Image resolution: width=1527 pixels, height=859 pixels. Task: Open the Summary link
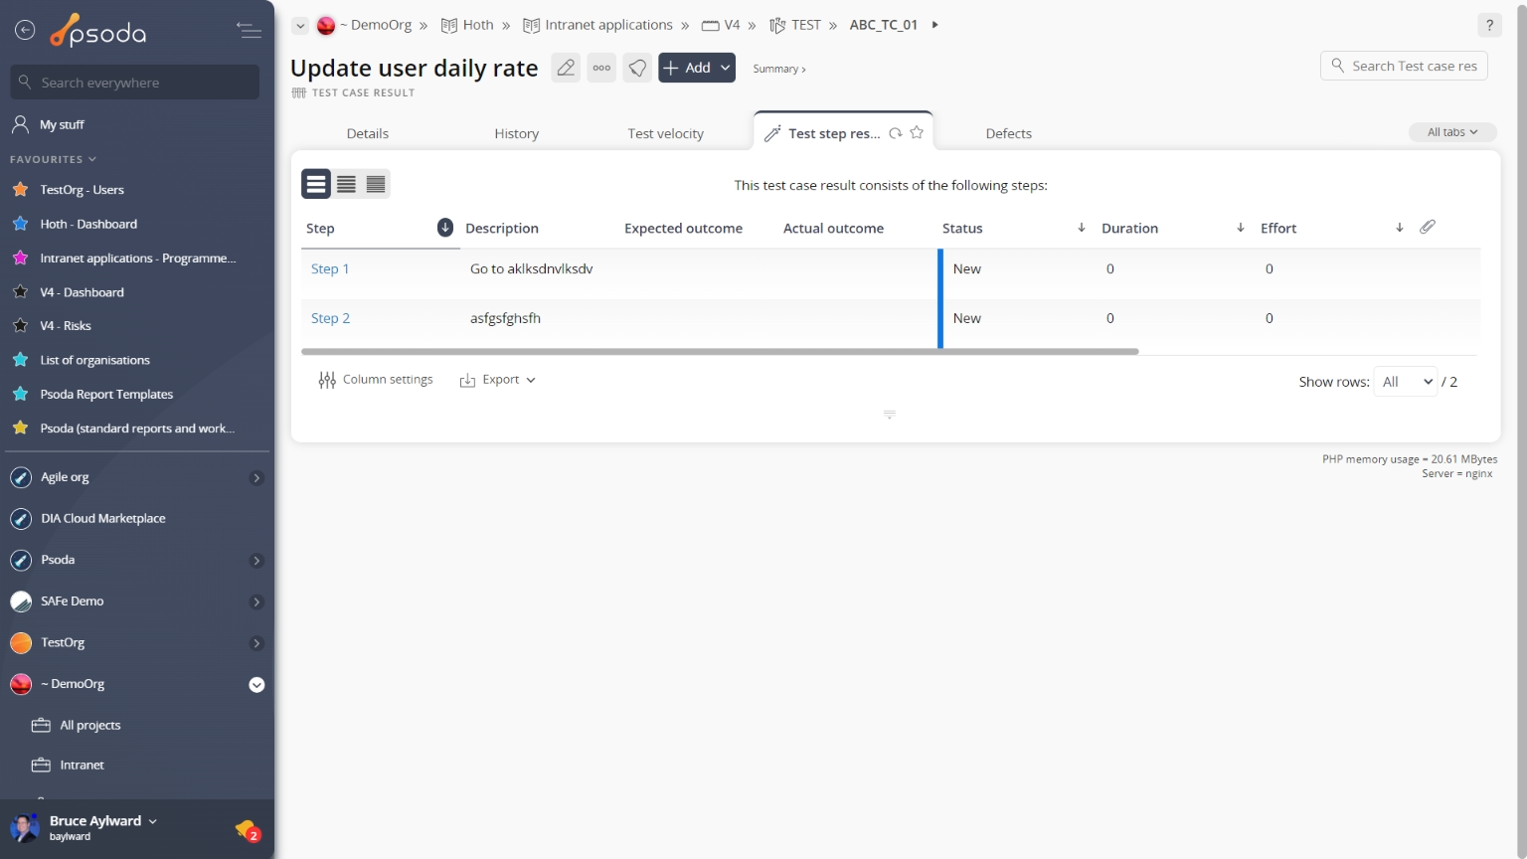[779, 69]
